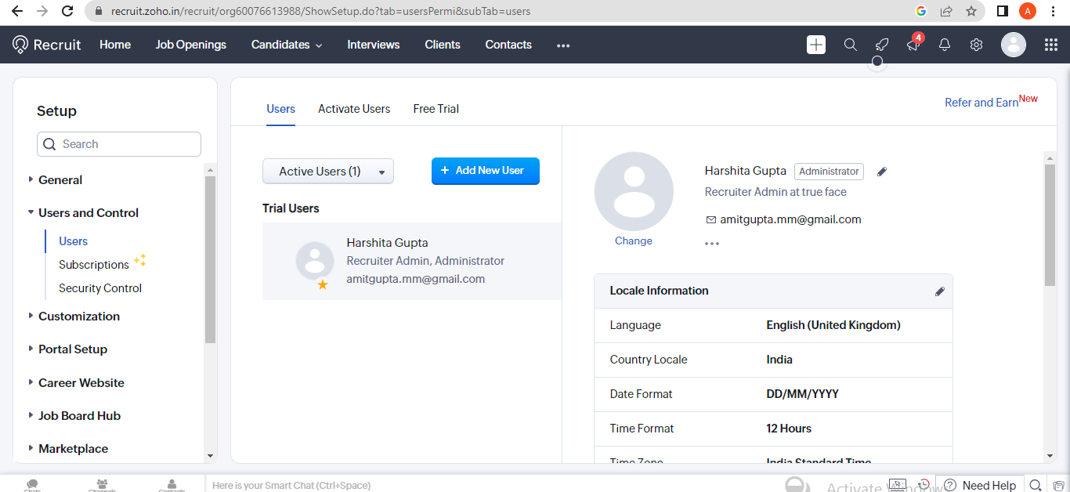Open Job Openings module

click(x=191, y=45)
